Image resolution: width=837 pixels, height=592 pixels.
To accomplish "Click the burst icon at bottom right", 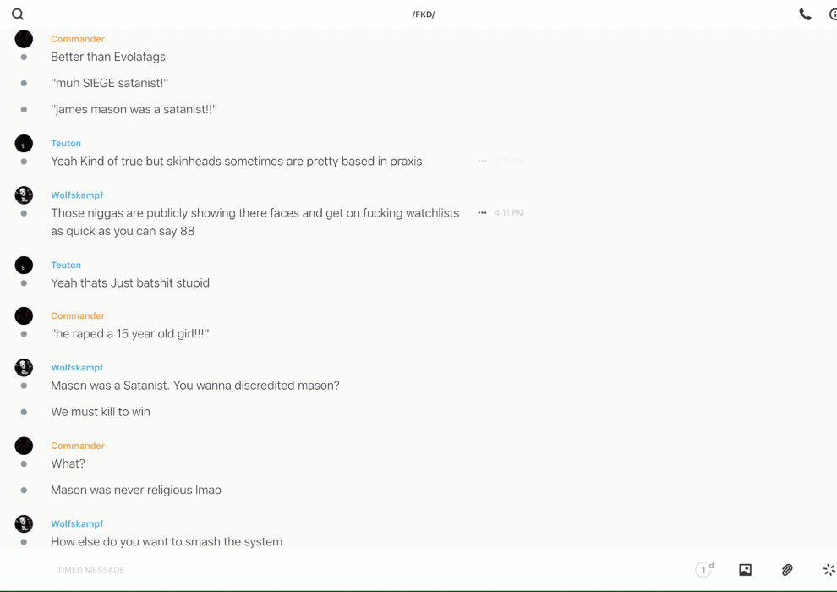I will [x=829, y=570].
